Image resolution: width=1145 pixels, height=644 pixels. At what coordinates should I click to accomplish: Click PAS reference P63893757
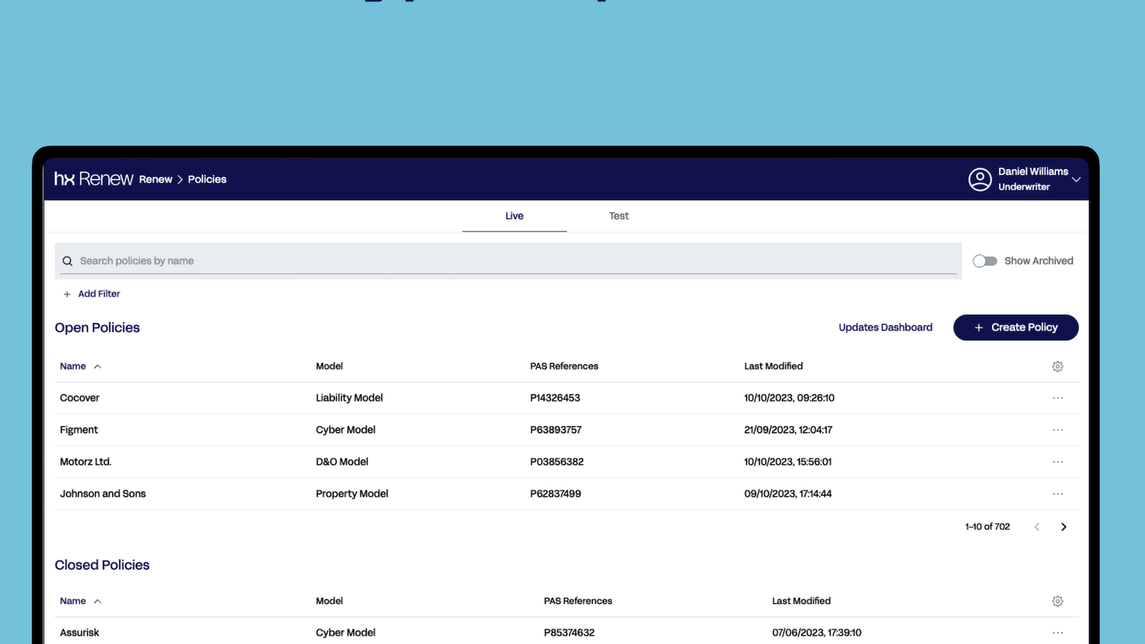(x=556, y=430)
